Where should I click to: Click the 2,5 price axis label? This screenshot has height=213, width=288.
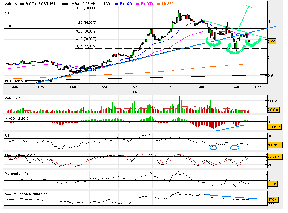coord(271,76)
